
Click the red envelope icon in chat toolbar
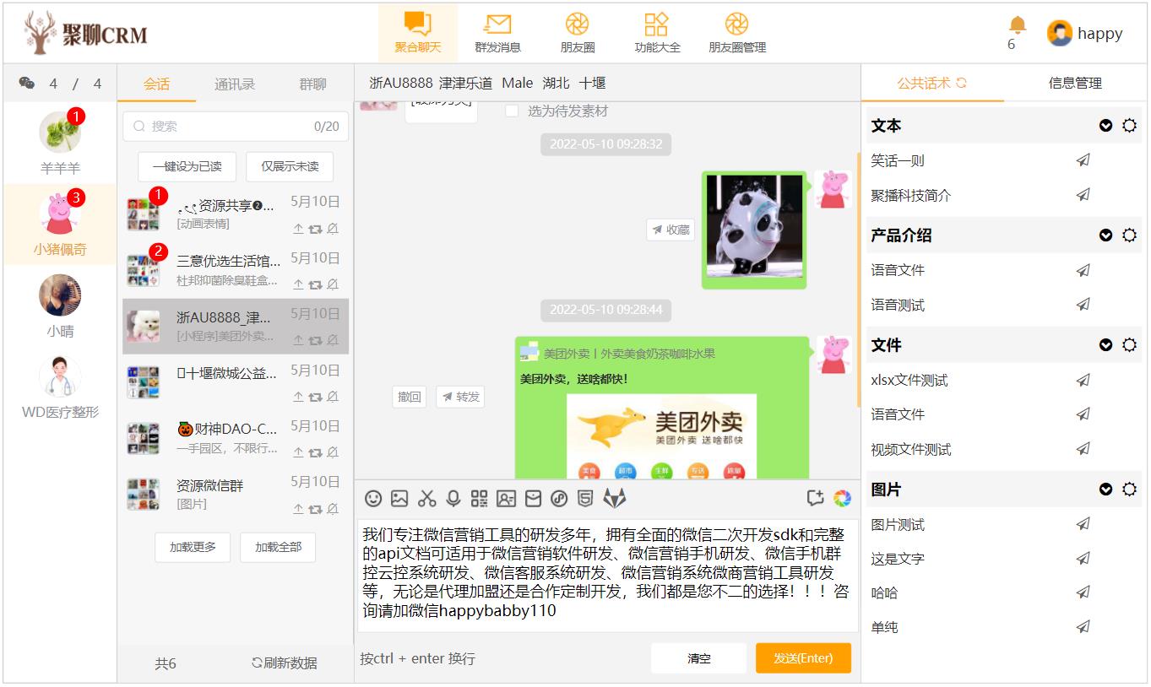tap(533, 499)
